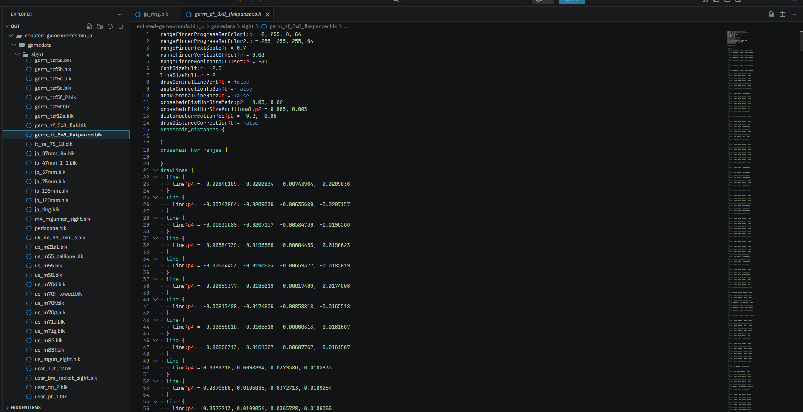
Task: Open germ_tzf5d.blk from the file tree
Action: pos(66,79)
